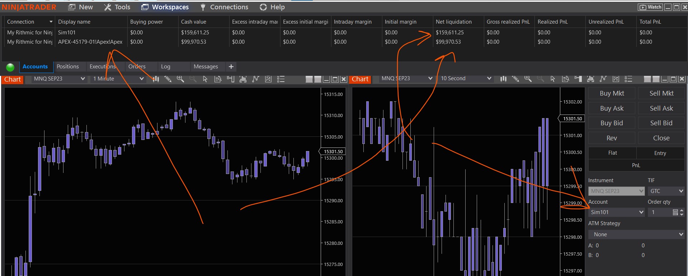Click the Connection column header dropdown arrow
The image size is (688, 276).
pyautogui.click(x=51, y=22)
